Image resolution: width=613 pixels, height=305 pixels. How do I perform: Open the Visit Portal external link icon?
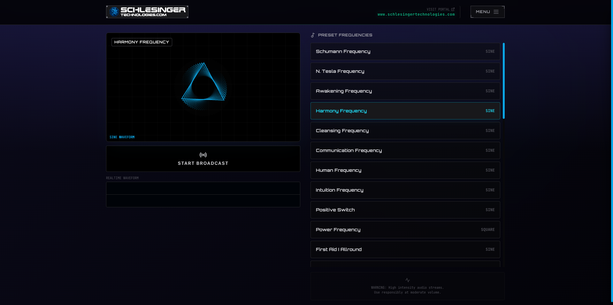pos(453,9)
